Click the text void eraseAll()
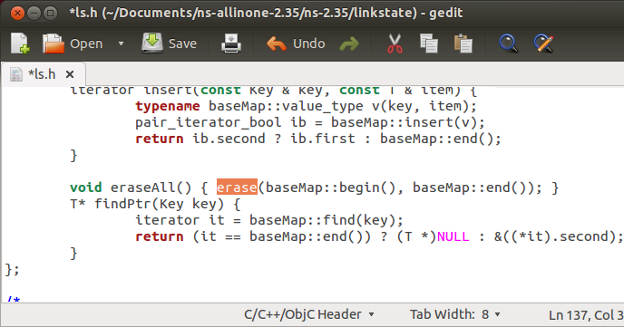Screen dimensions: 624x327 131,188
